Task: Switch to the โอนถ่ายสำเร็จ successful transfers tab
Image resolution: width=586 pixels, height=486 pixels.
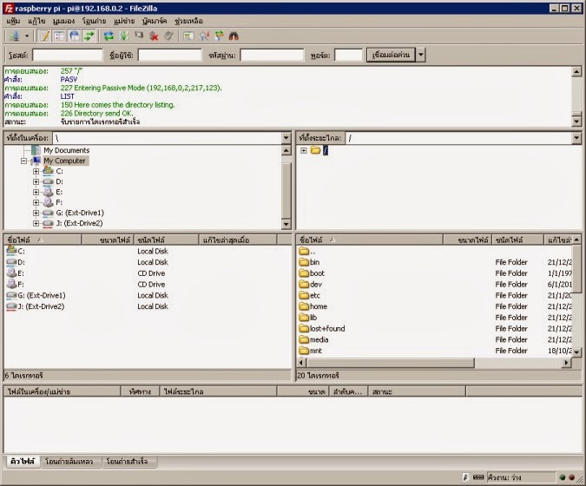Action: pos(127,462)
